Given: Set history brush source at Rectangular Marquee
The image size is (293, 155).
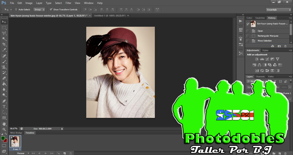Looking at the screenshot, I should point(248,36).
